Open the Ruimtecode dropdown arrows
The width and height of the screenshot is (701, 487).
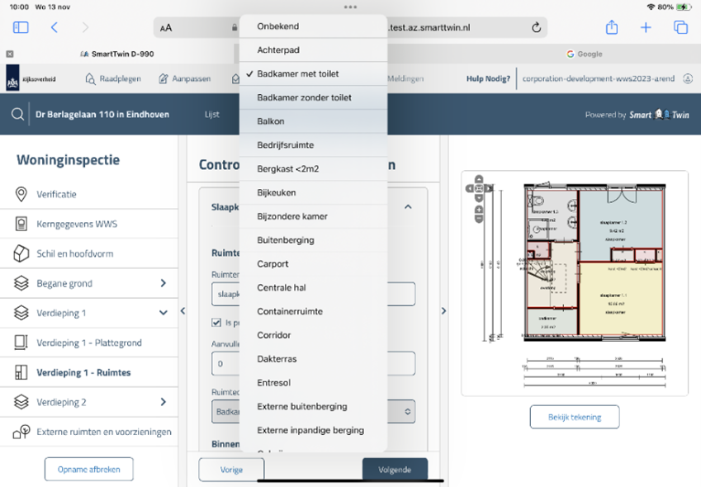coord(407,410)
